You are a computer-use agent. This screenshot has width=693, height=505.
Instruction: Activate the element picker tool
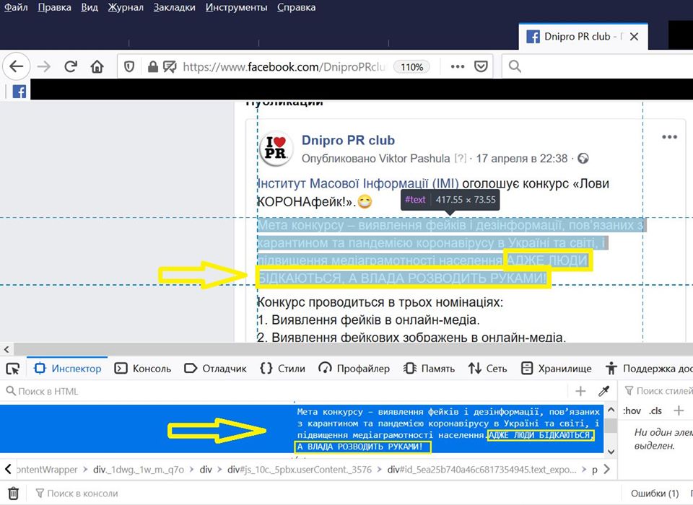tap(13, 369)
